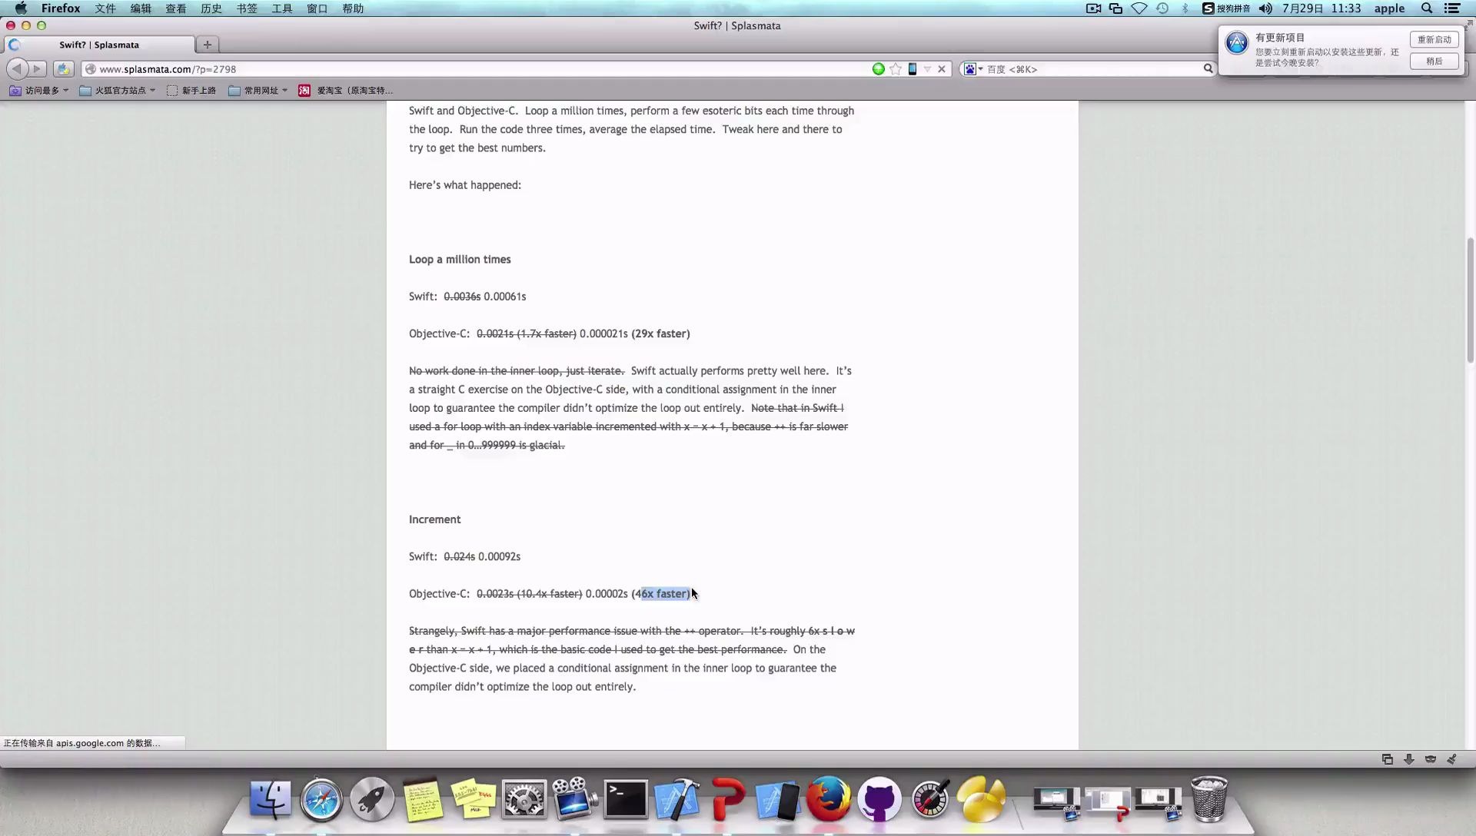Screen dimensions: 1476x836
Task: Open the GitHub app in the dock
Action: (879, 800)
